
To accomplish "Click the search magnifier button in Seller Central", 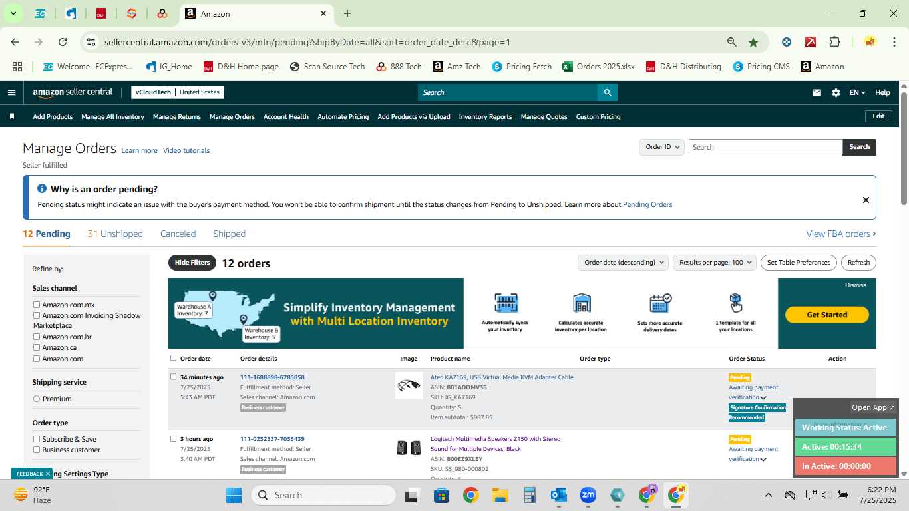I will (x=607, y=92).
